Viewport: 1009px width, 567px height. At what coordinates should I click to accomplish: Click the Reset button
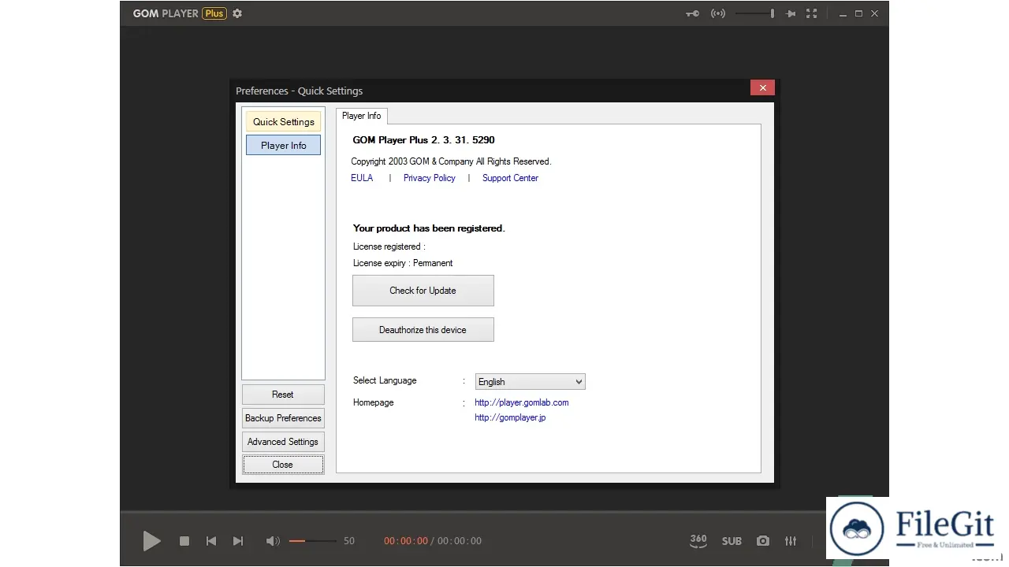coord(283,395)
